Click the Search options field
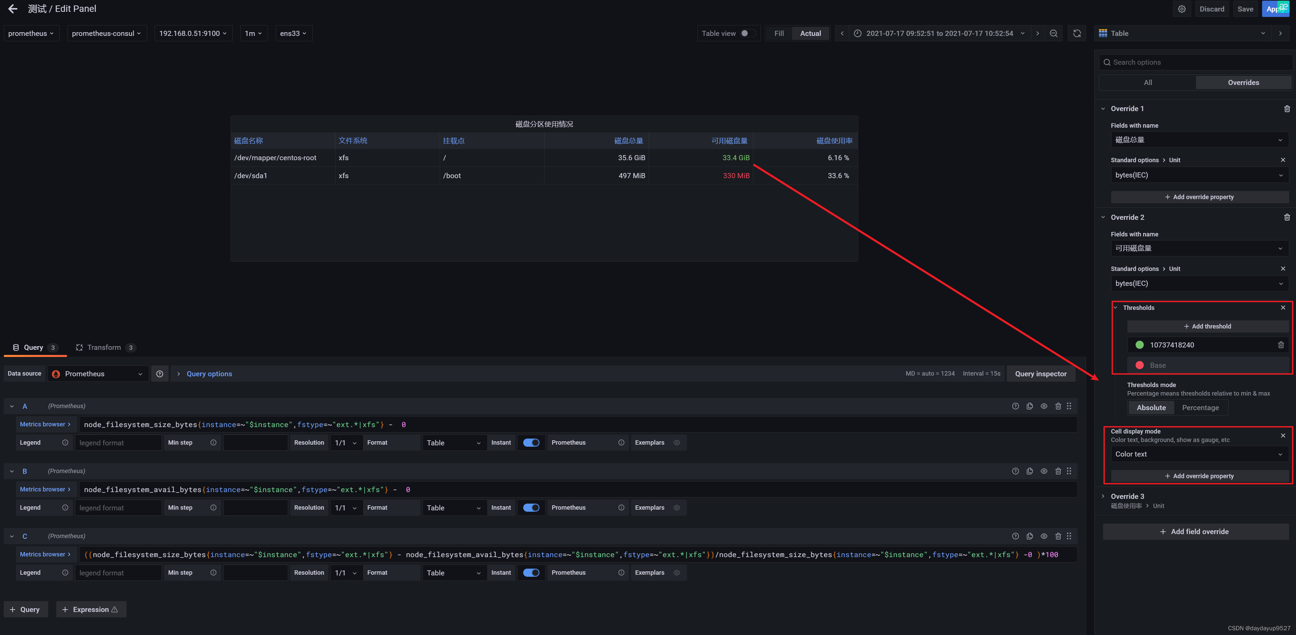1296x635 pixels. pyautogui.click(x=1195, y=62)
